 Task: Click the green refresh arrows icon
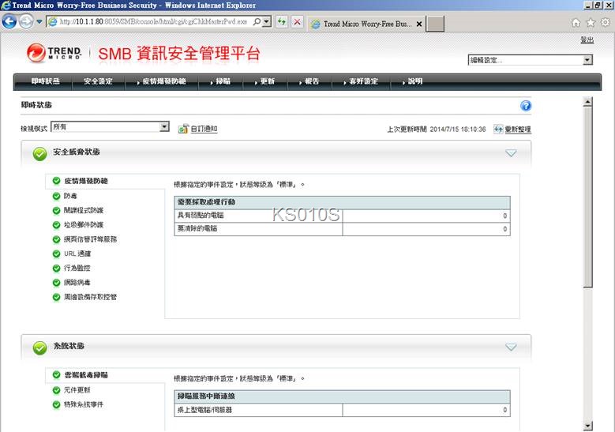pos(282,21)
